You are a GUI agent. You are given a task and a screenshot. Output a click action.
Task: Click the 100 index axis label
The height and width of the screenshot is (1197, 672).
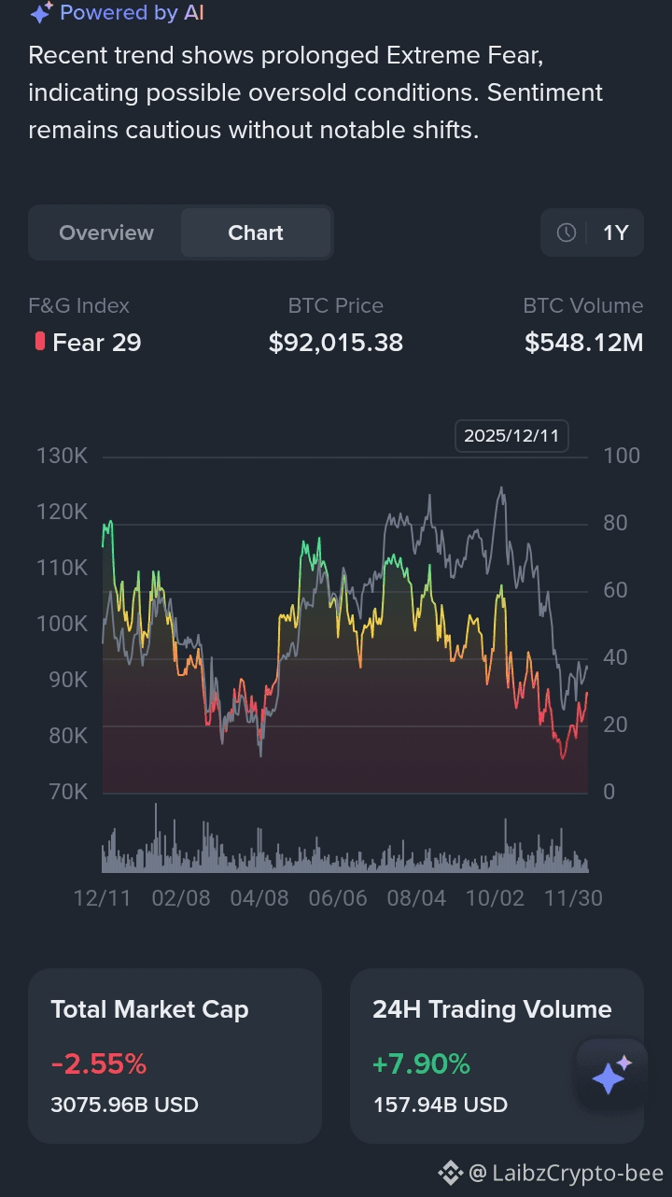[x=622, y=456]
